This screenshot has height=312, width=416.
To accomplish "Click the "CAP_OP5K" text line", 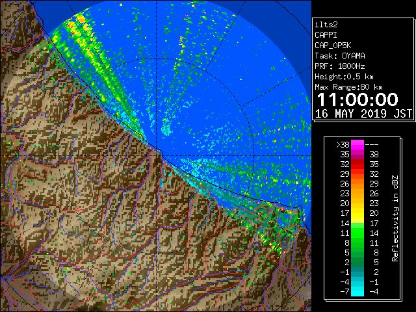I will coord(333,45).
